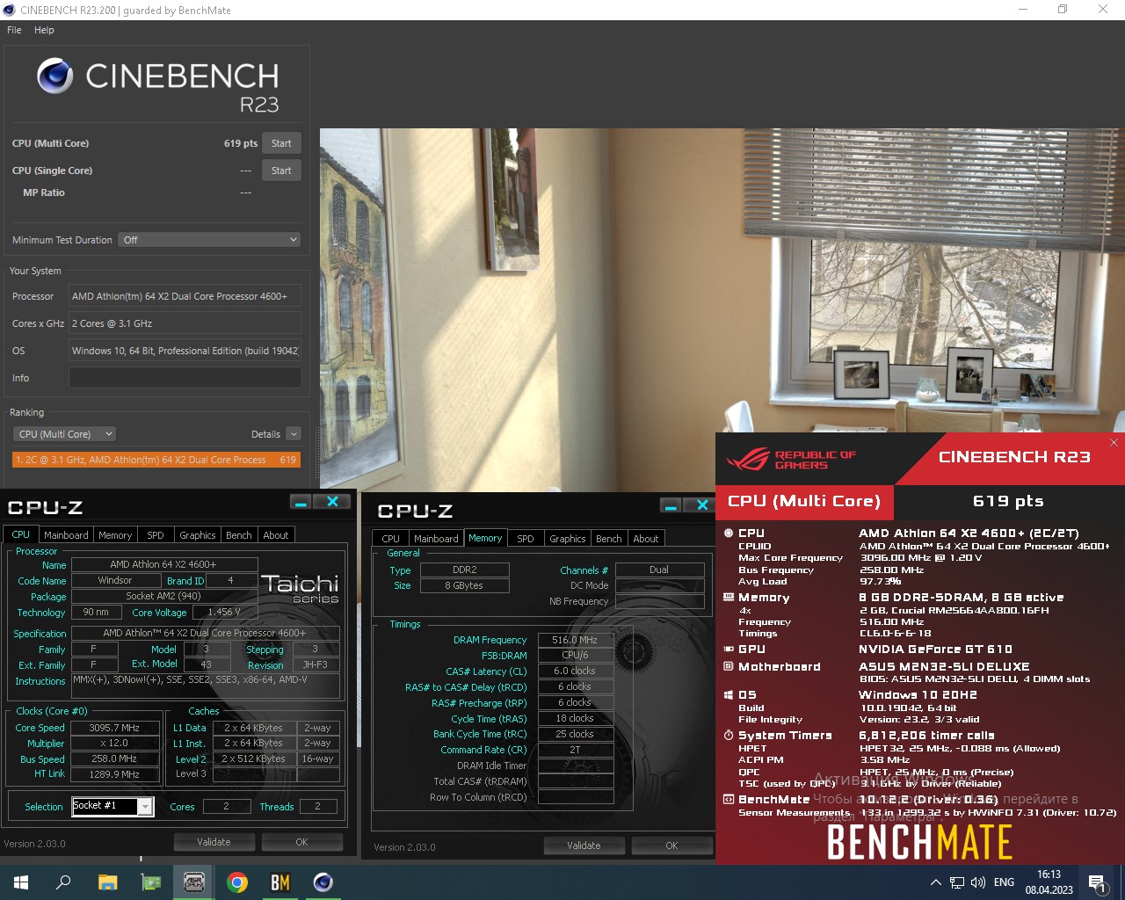Viewport: 1125px width, 900px height.
Task: Click OK in the right CPU-Z window
Action: click(671, 846)
